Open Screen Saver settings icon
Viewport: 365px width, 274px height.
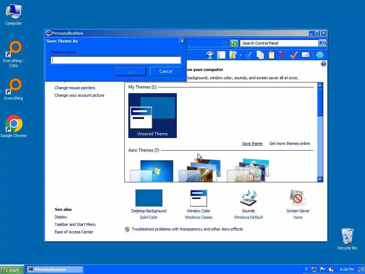click(298, 204)
